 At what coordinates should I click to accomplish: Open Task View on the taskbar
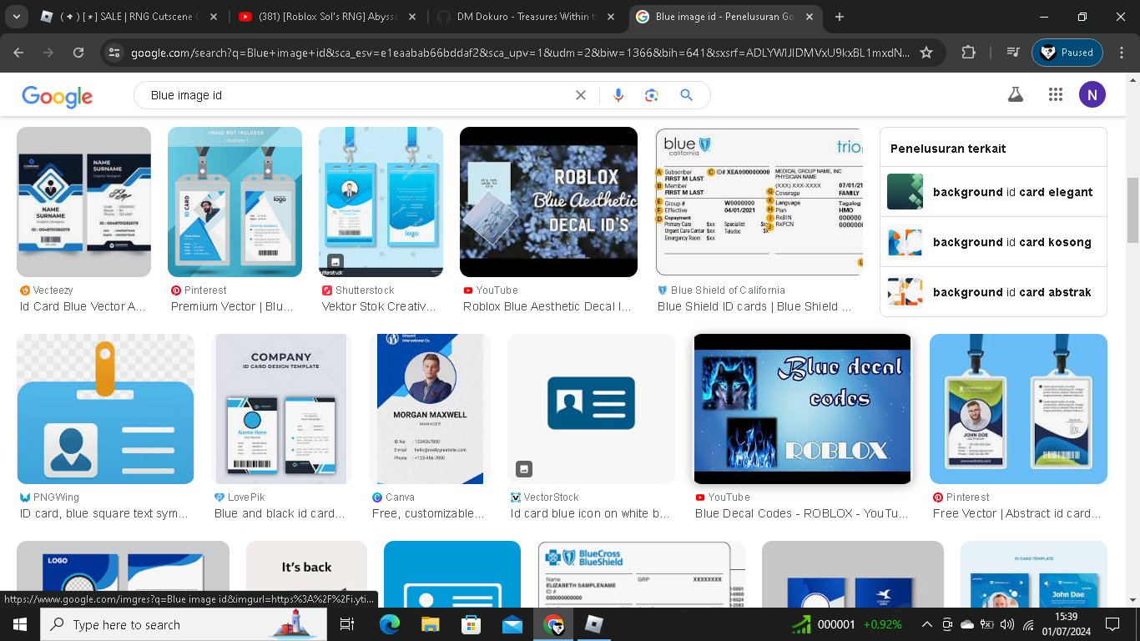(347, 624)
